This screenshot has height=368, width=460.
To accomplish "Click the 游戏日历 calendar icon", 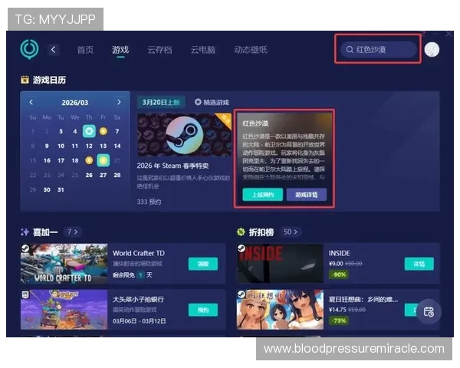I will [25, 79].
